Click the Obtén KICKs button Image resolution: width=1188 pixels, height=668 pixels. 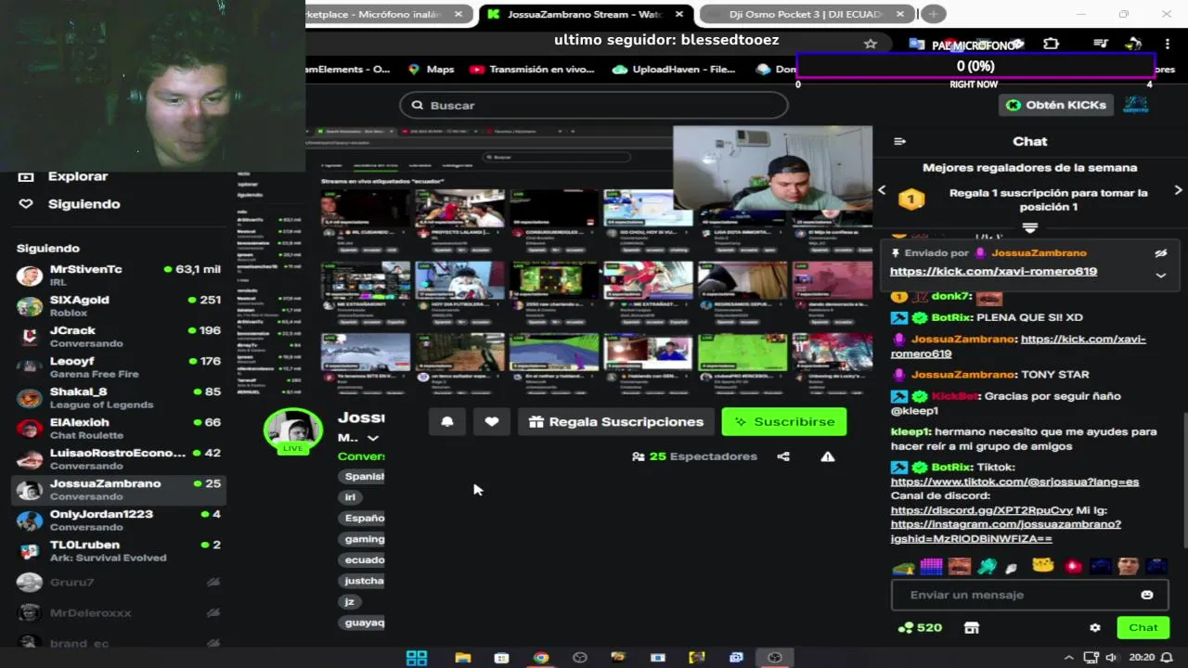[1056, 106]
